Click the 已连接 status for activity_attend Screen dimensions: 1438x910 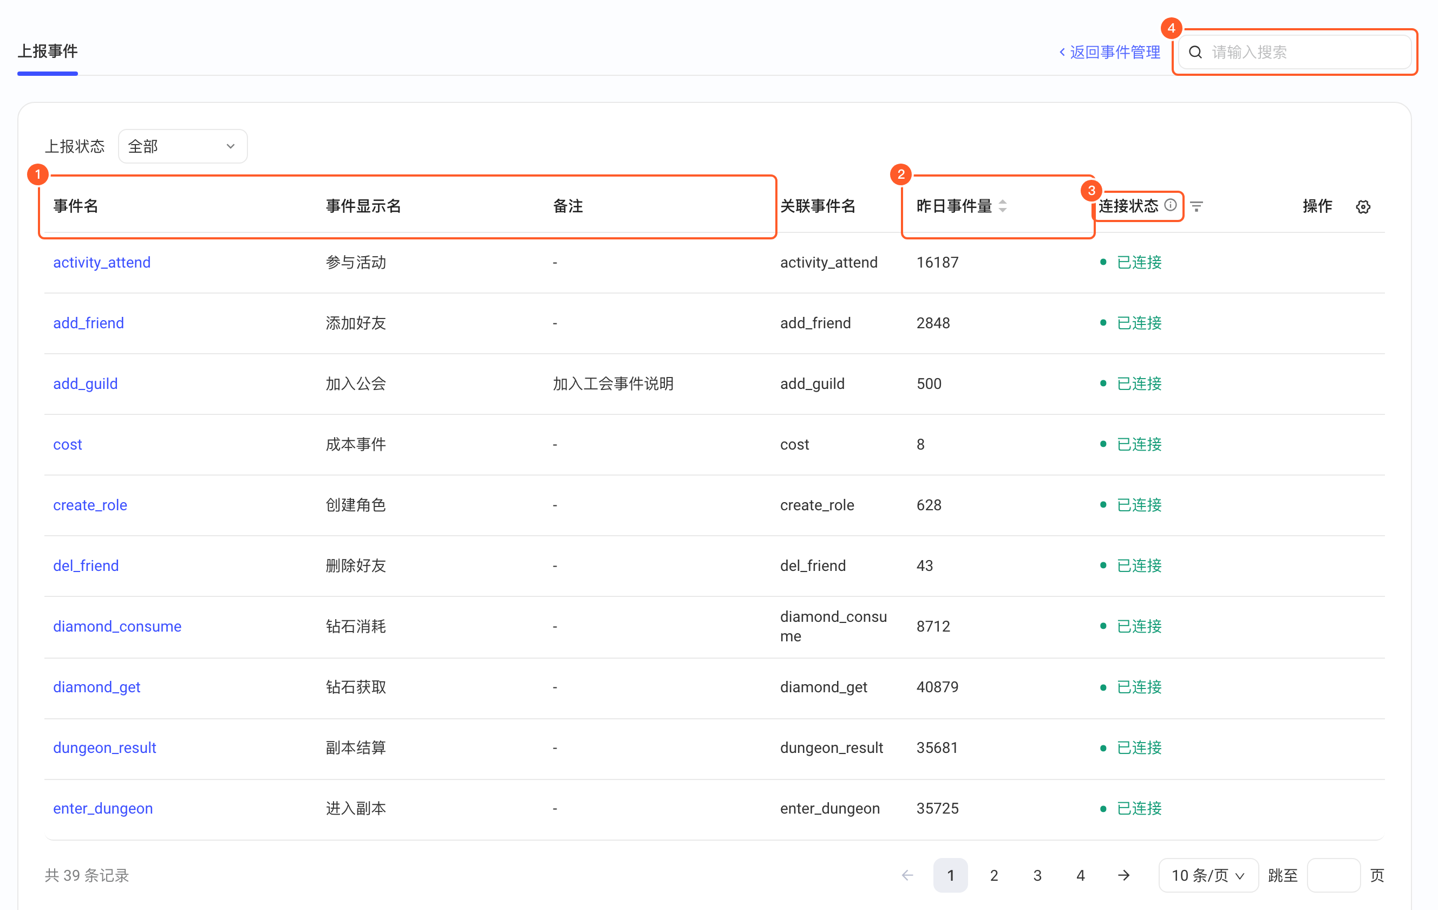click(1131, 262)
